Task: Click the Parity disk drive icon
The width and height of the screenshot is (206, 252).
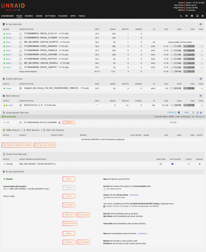Action: coord(20,34)
